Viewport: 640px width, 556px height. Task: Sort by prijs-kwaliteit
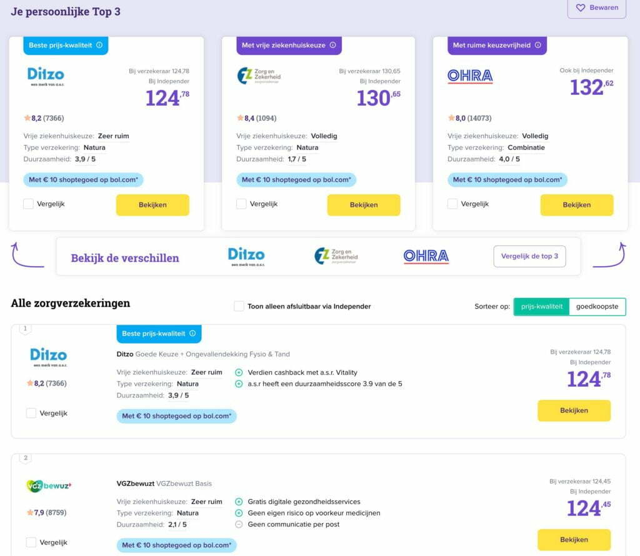click(x=542, y=307)
